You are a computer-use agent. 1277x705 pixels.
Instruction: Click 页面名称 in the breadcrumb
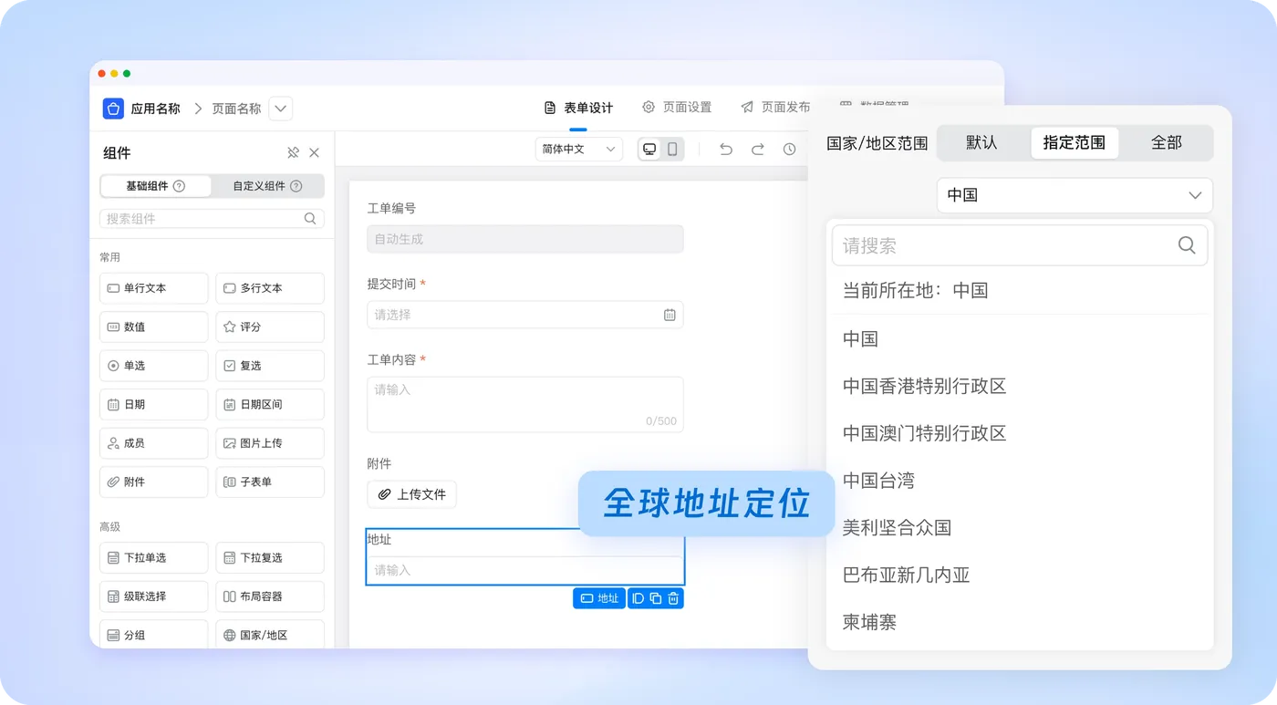point(236,109)
